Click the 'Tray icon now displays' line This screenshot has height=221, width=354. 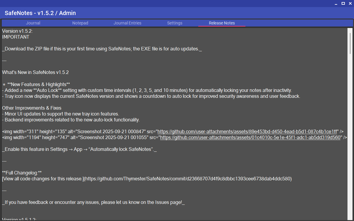point(151,96)
